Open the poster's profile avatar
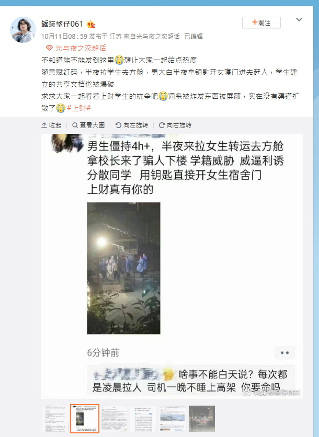The width and height of the screenshot is (319, 437). coord(23,30)
